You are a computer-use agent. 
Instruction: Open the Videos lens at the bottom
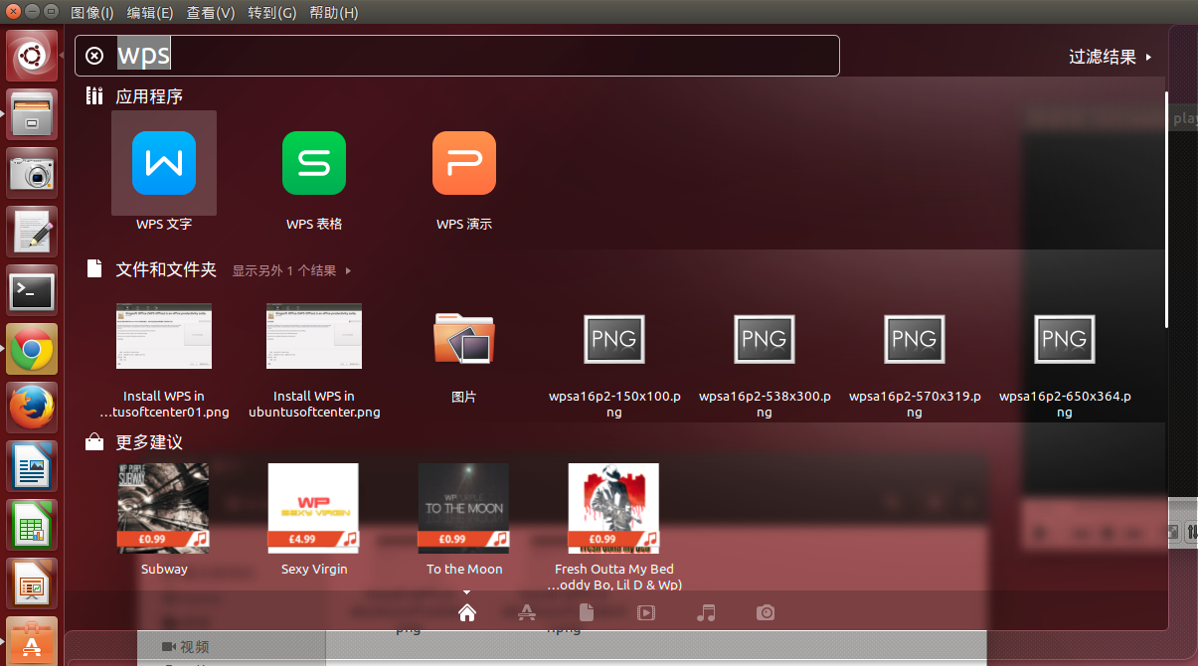646,612
